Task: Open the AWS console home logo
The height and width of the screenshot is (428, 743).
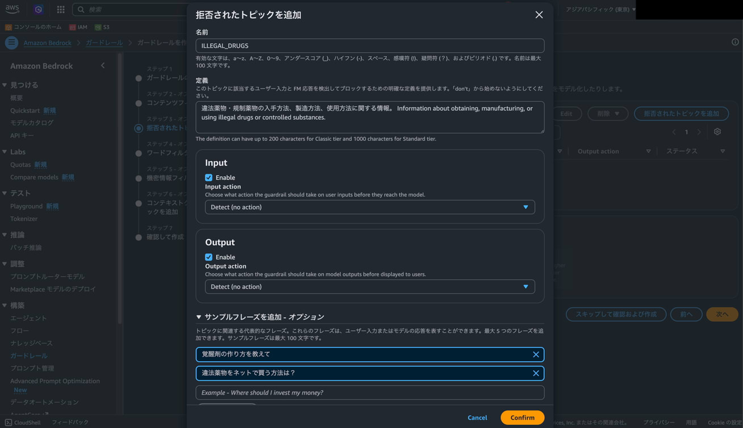Action: pos(12,9)
